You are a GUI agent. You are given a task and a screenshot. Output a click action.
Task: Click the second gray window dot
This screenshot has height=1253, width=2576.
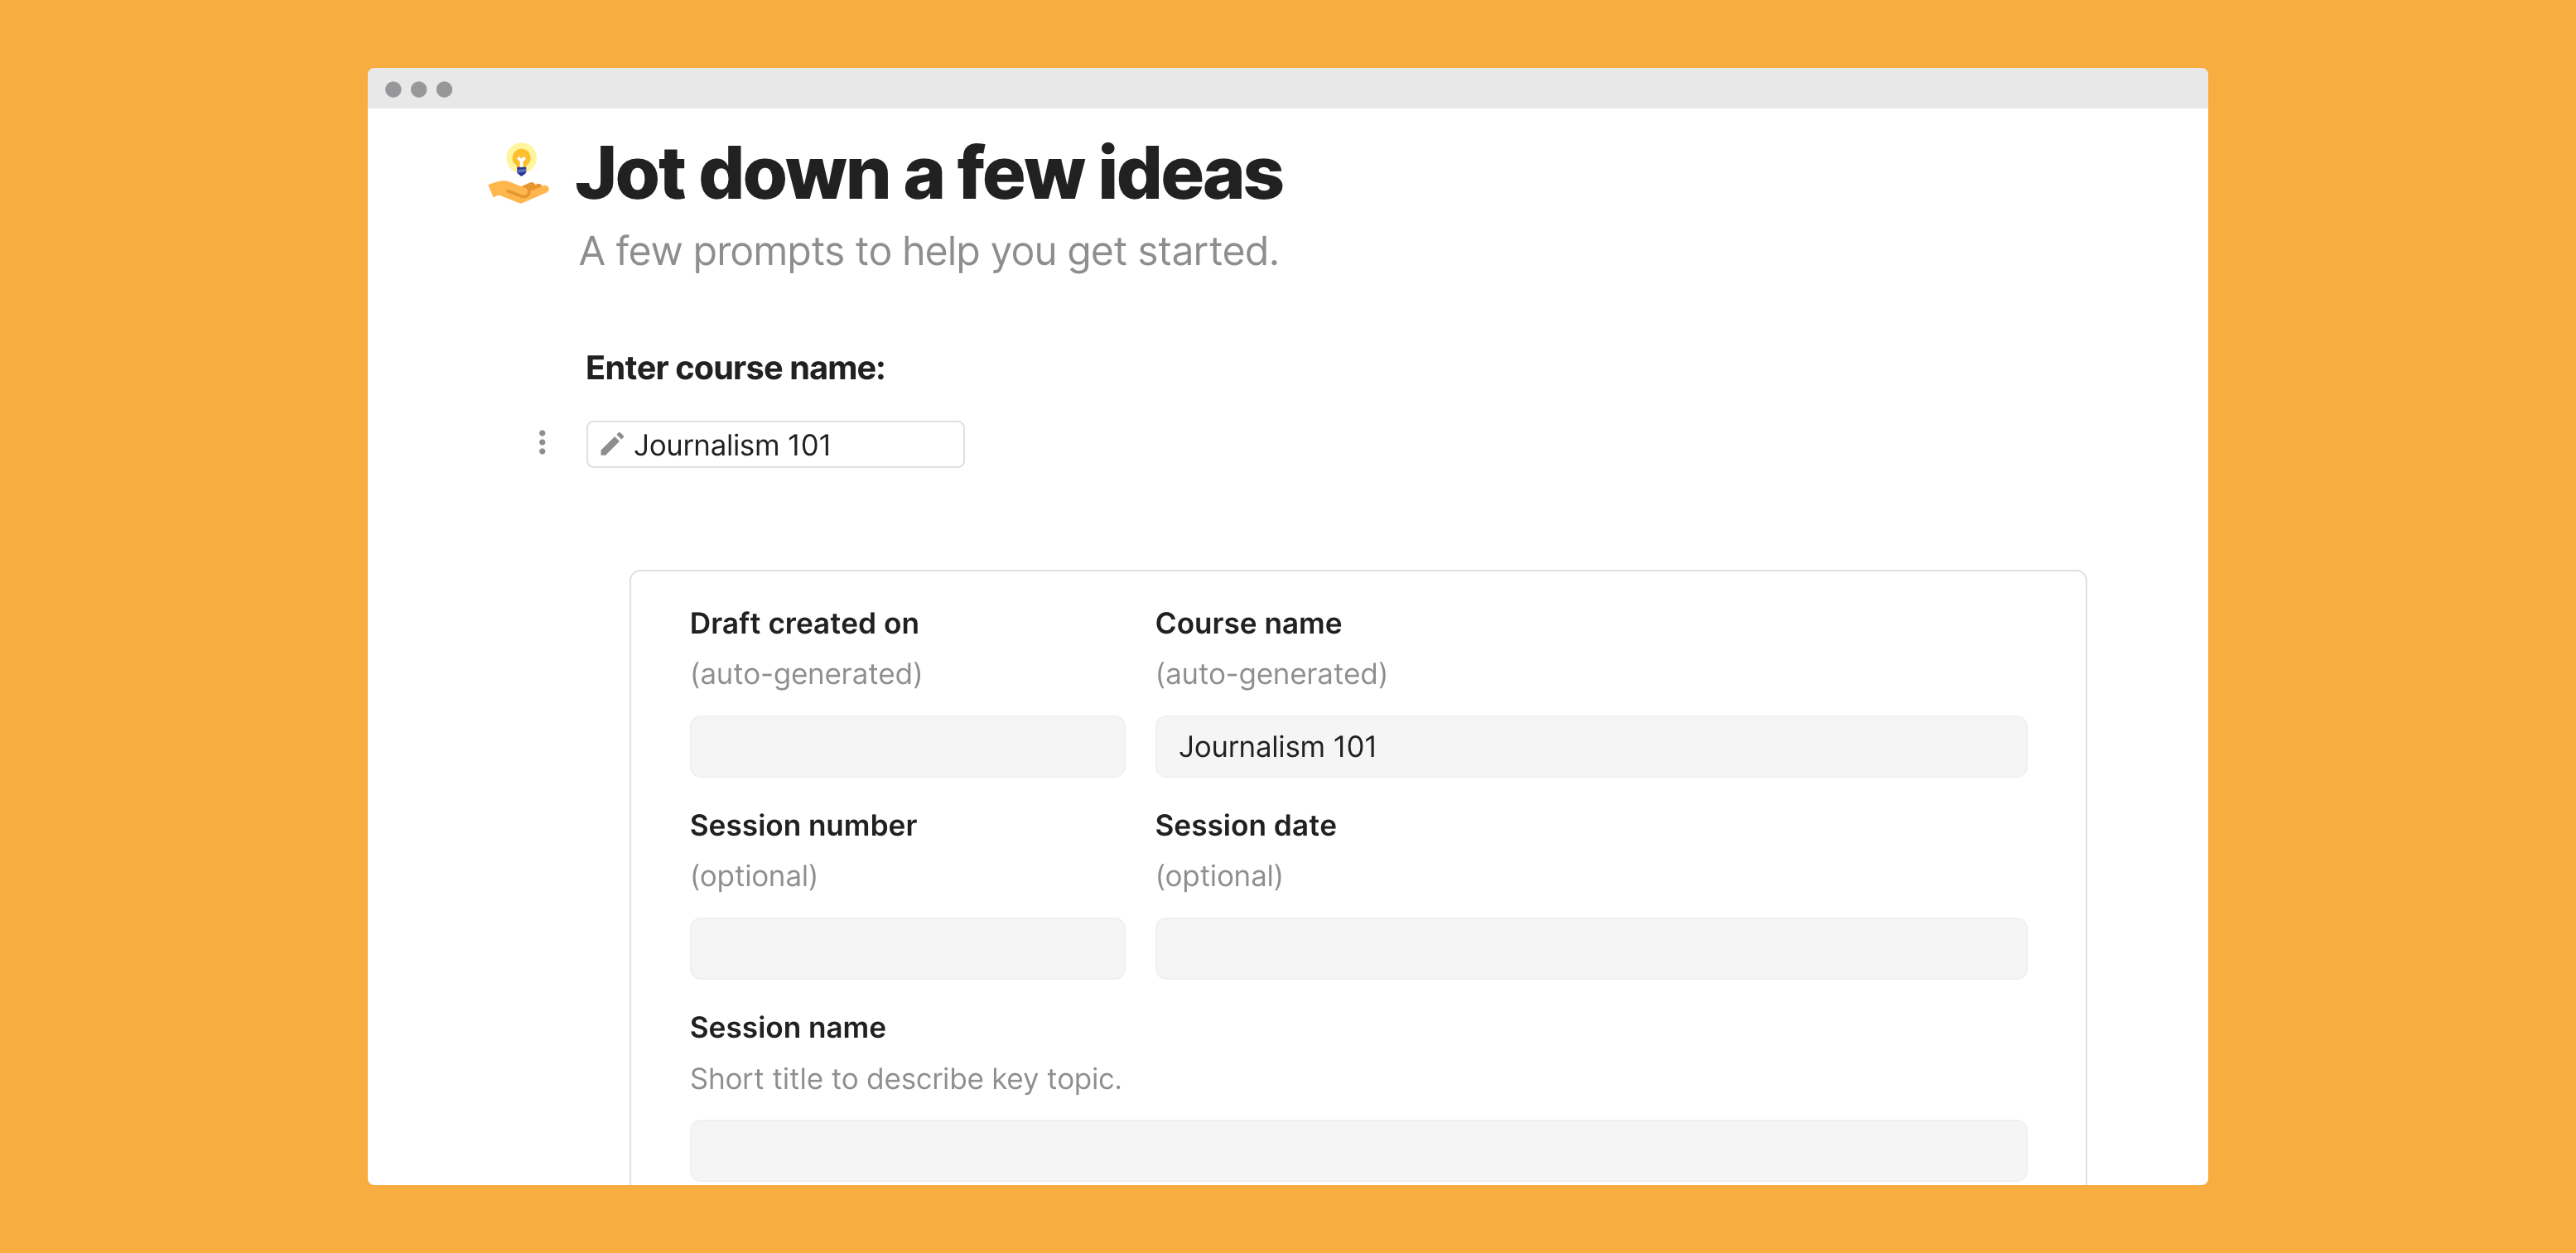[419, 89]
